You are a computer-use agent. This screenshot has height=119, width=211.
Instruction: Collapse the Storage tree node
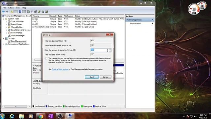click(x=4, y=38)
